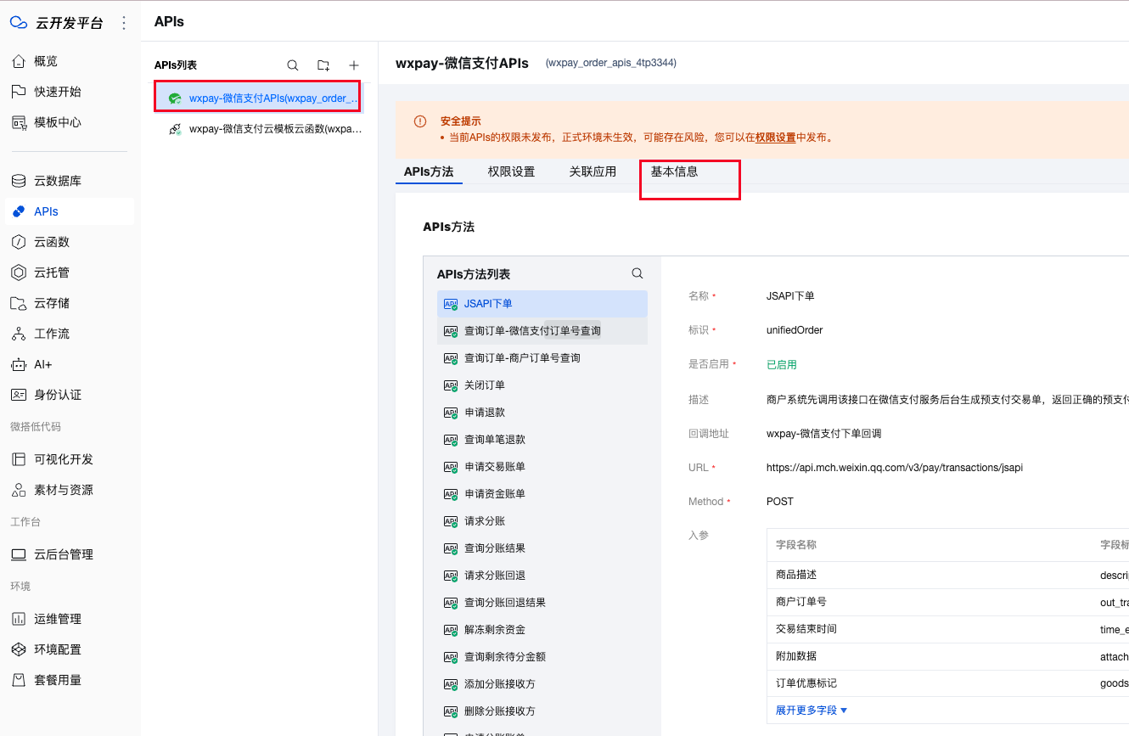Select the 申请交易账单 method
The width and height of the screenshot is (1129, 736).
(542, 467)
